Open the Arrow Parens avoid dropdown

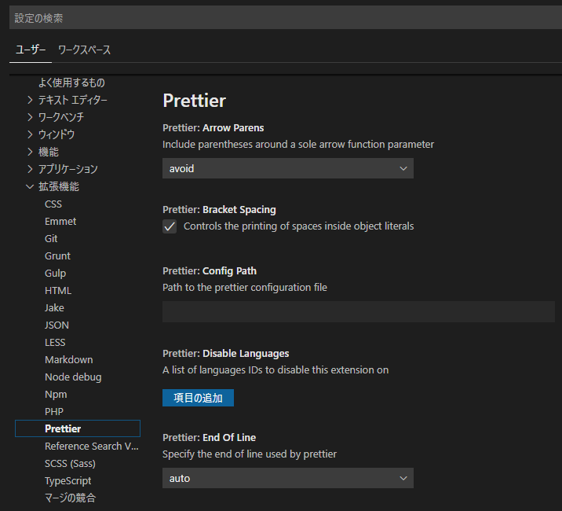coord(288,168)
